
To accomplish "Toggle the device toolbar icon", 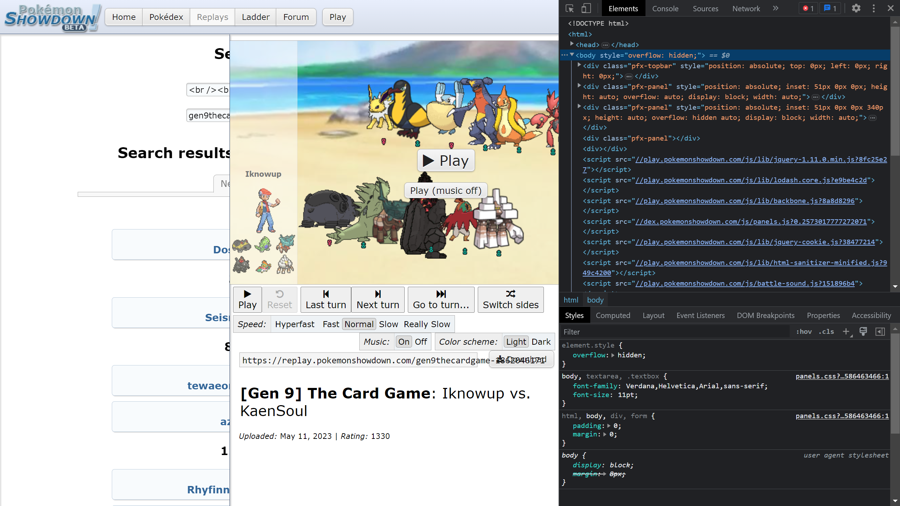I will (x=586, y=8).
